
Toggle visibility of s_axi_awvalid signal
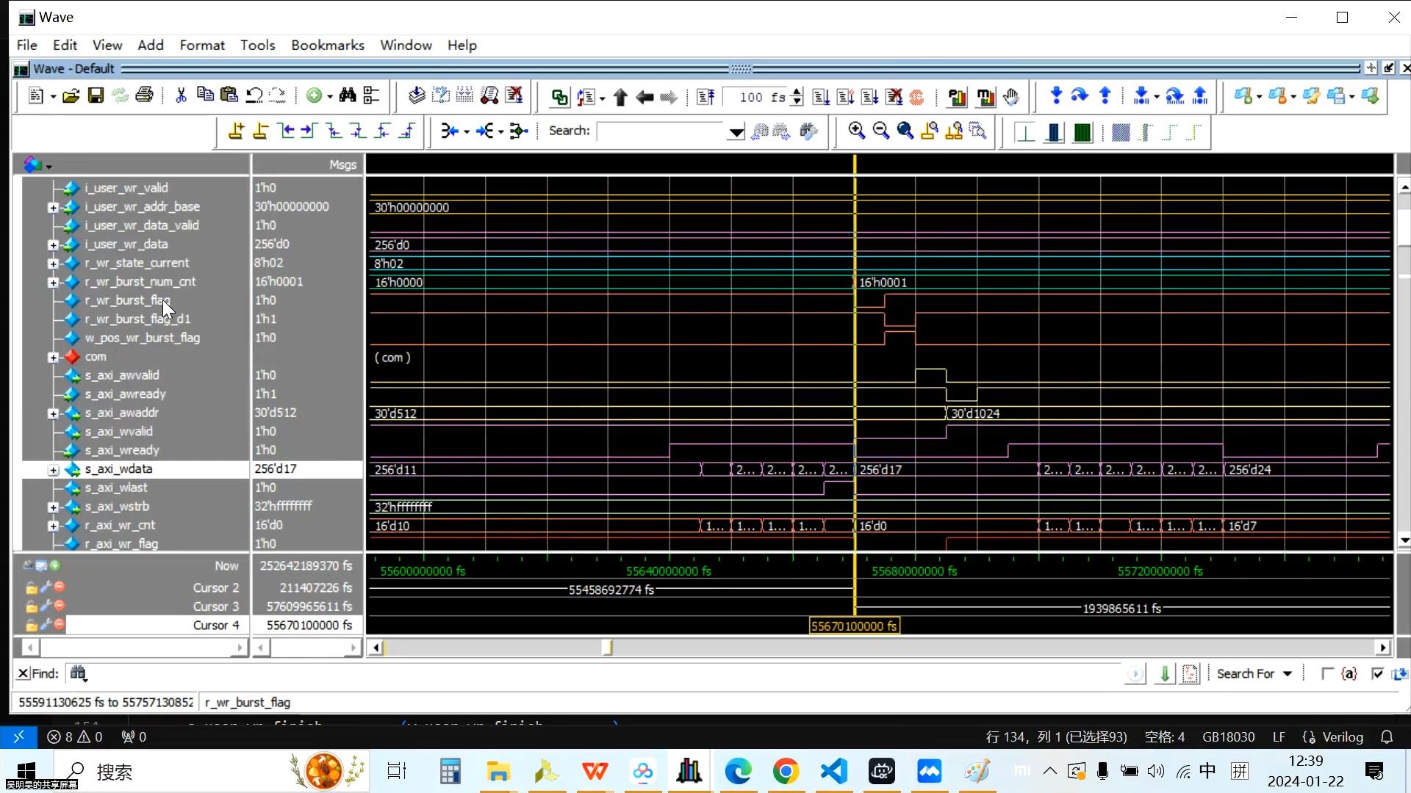123,376
